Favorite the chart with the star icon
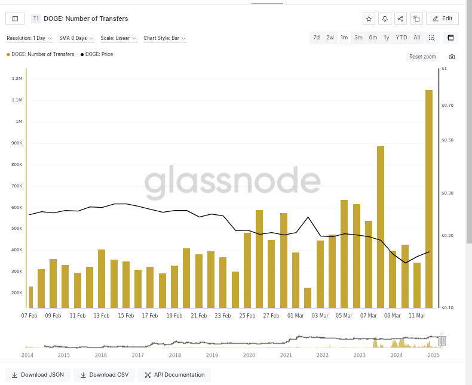 click(x=369, y=19)
